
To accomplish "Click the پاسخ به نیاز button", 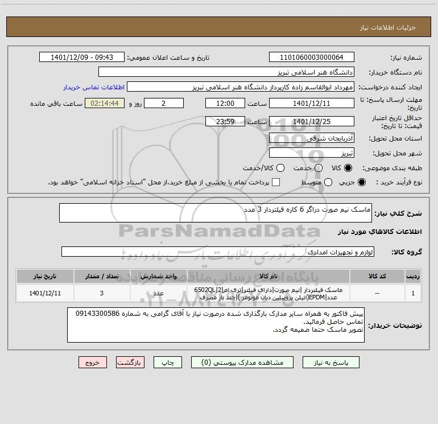I will pos(331,363).
